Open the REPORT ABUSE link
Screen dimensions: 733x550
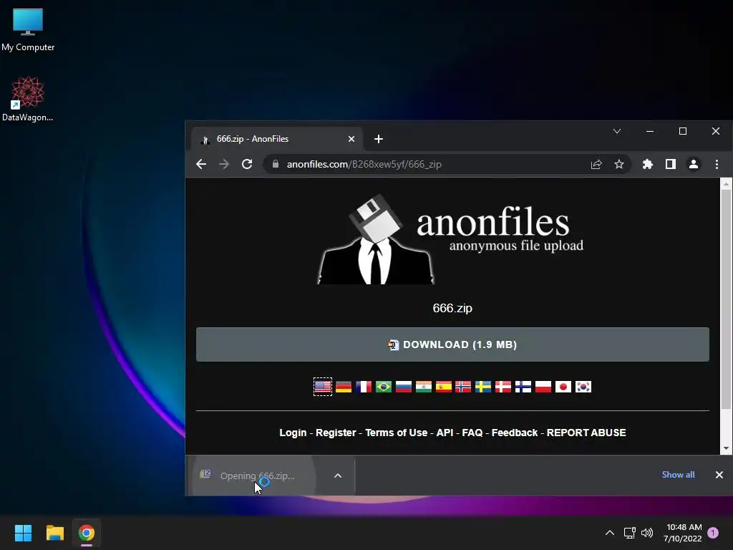[x=586, y=433]
